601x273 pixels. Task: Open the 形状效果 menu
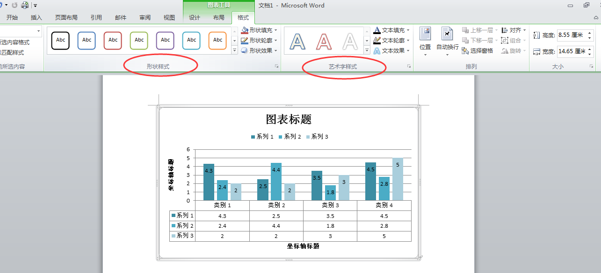(x=260, y=50)
